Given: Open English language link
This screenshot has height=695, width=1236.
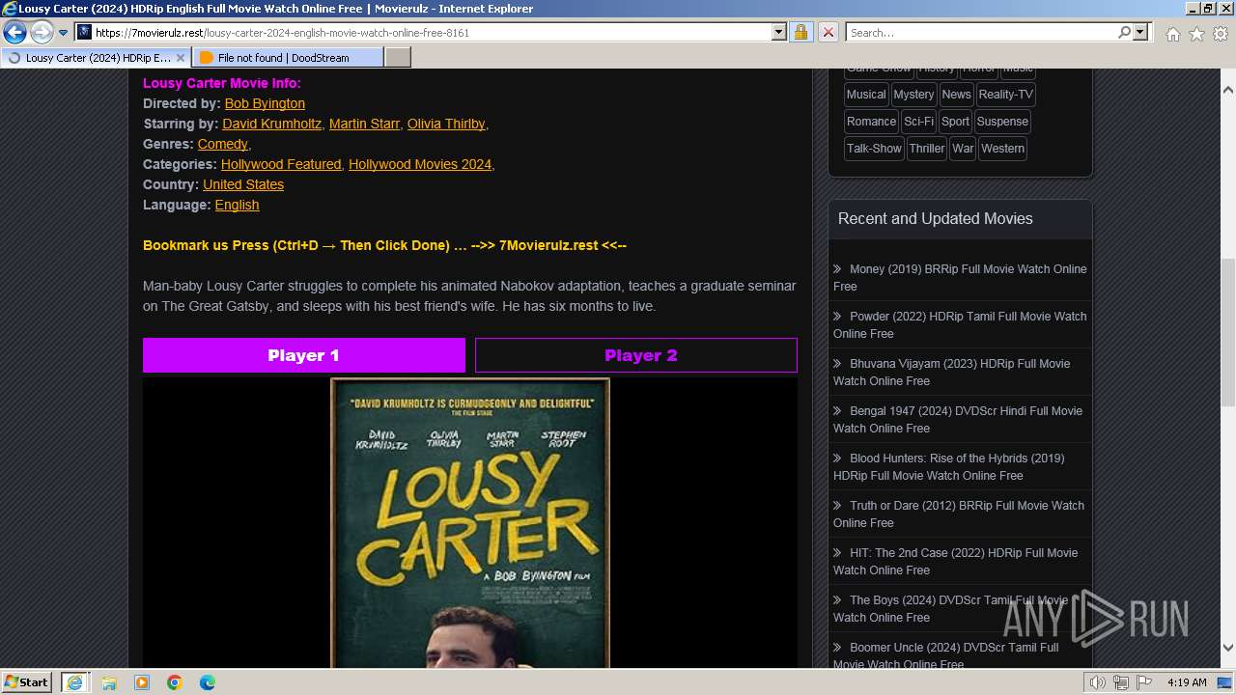Looking at the screenshot, I should tap(237, 205).
